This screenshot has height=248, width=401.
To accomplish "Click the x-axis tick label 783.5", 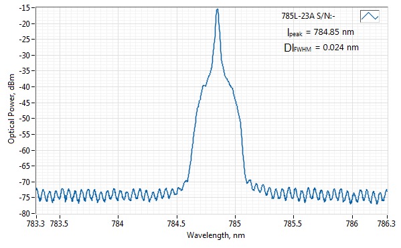I will pos(59,224).
